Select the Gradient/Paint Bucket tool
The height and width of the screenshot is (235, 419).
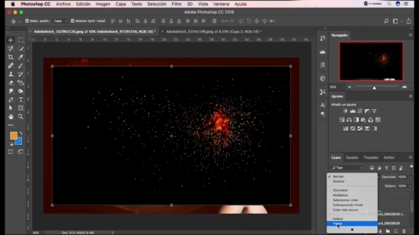tap(20, 83)
